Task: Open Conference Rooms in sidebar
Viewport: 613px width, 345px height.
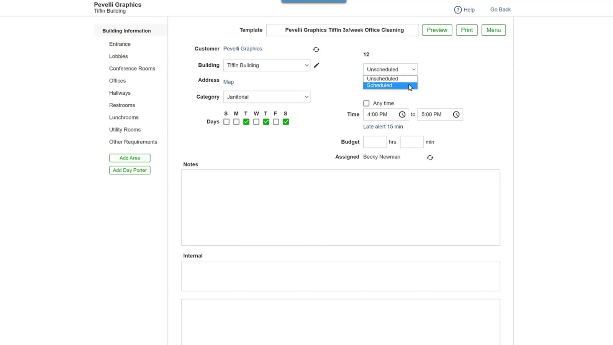Action: [132, 69]
